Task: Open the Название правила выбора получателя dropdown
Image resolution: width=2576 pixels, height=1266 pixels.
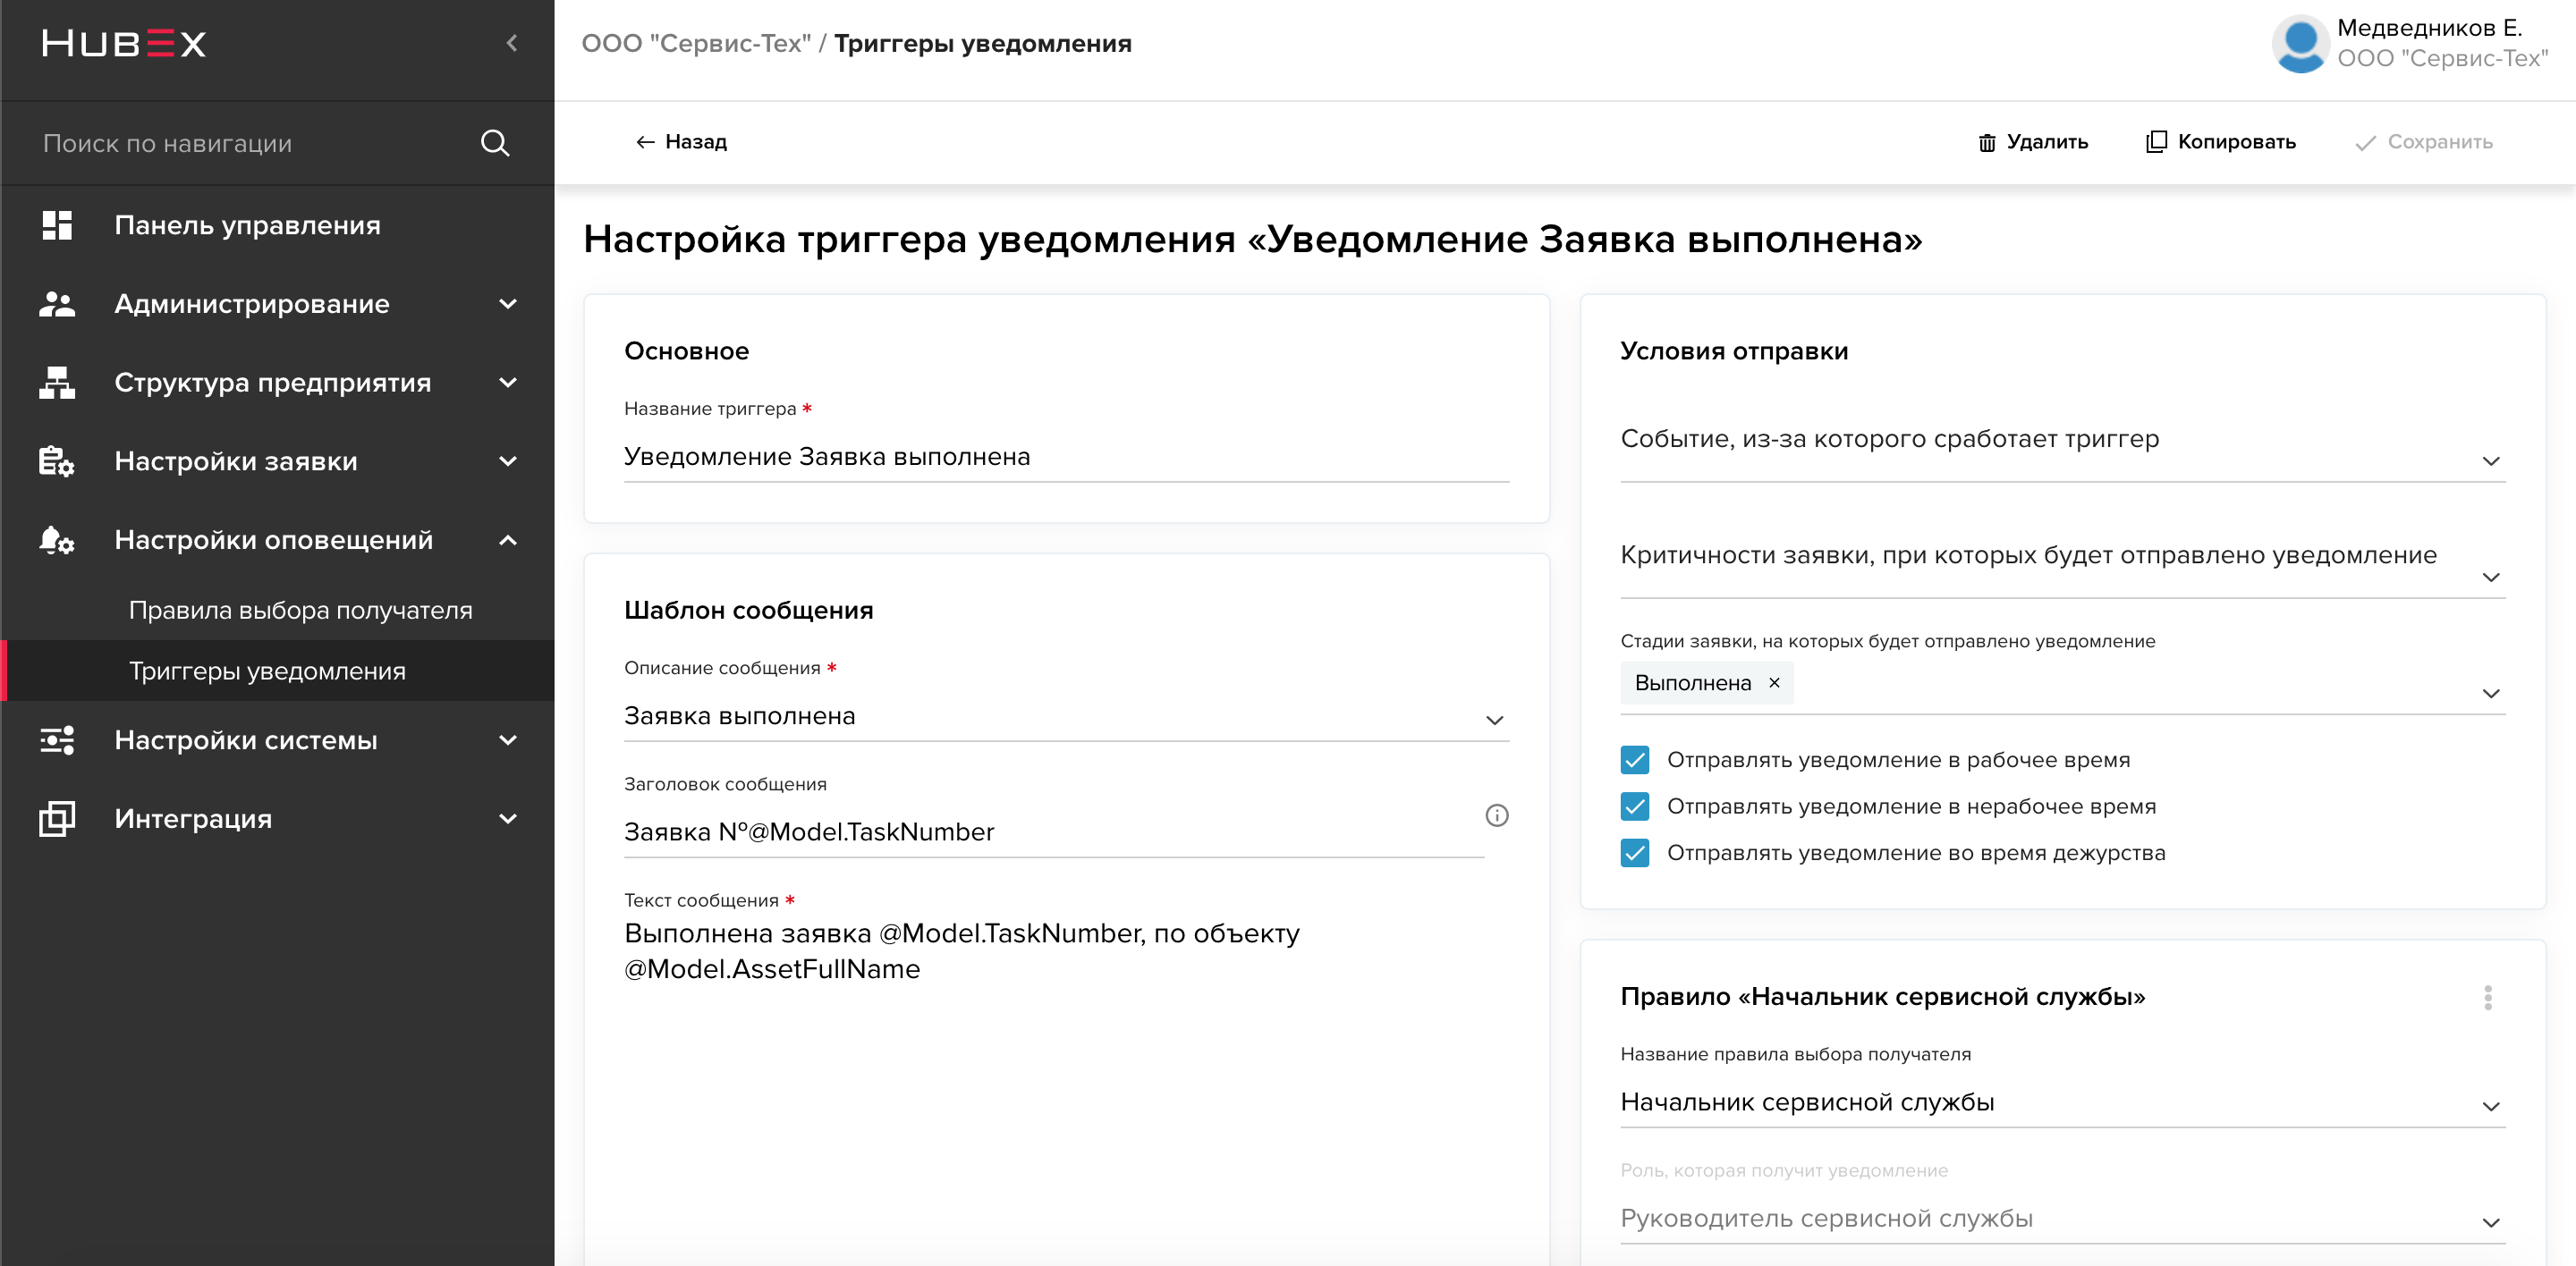Action: click(x=2062, y=1103)
